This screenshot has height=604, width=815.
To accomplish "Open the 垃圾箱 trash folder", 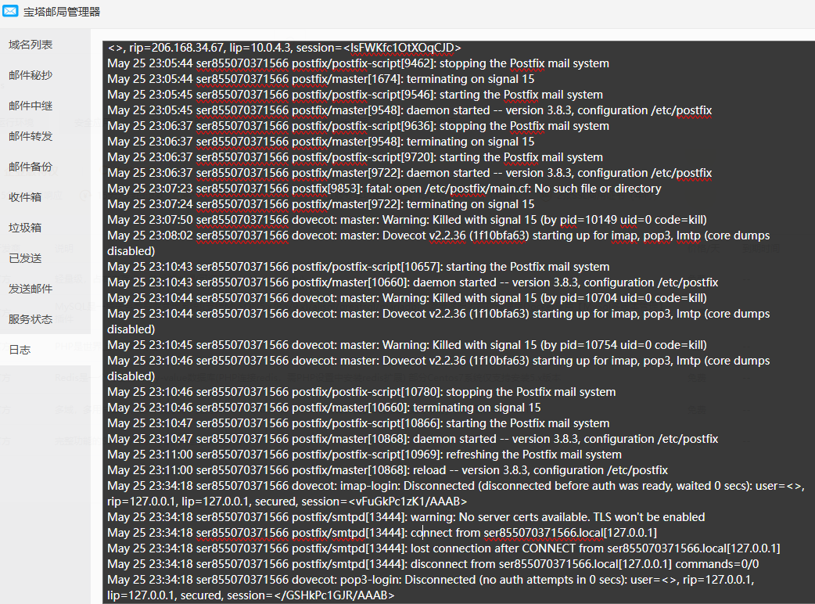I will click(x=25, y=228).
